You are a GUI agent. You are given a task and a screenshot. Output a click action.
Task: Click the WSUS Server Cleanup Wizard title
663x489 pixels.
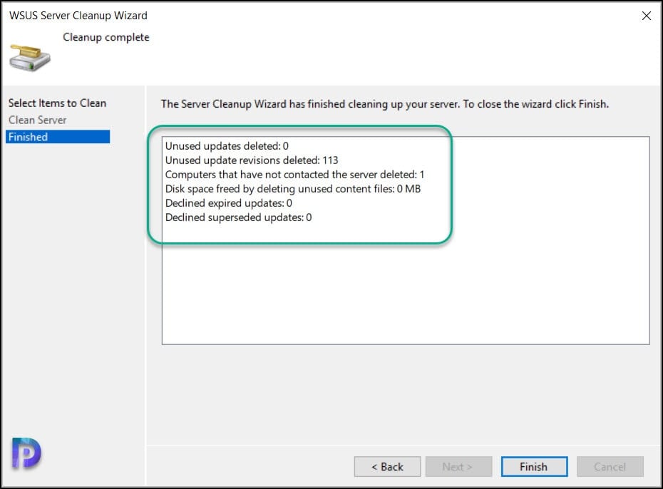pyautogui.click(x=78, y=16)
